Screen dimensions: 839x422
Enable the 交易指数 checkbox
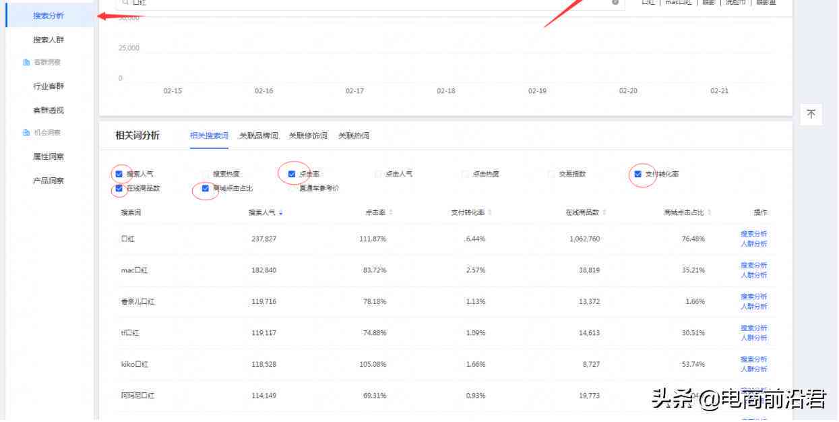coord(551,174)
